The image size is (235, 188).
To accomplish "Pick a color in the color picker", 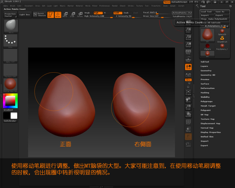I will (10, 101).
